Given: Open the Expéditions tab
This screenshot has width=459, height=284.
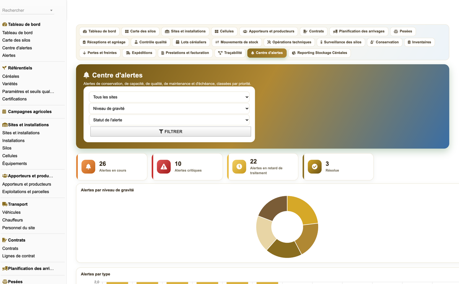Looking at the screenshot, I should (139, 53).
